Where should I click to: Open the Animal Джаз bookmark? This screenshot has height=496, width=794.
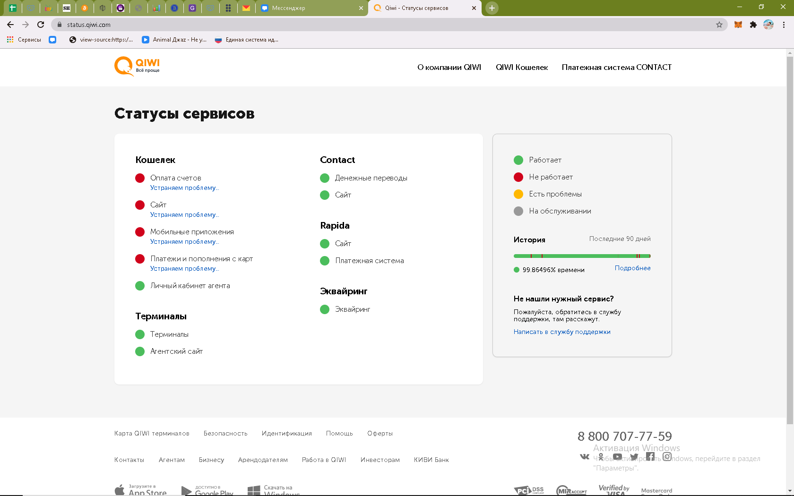tap(174, 40)
